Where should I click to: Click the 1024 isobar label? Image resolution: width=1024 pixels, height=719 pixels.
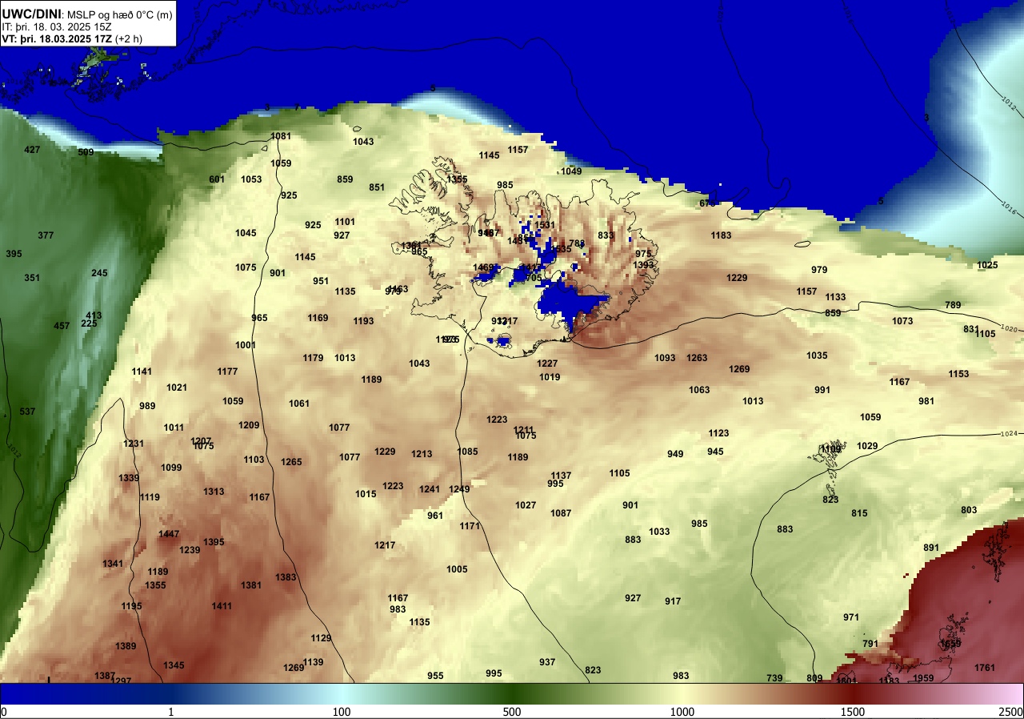pyautogui.click(x=1010, y=434)
